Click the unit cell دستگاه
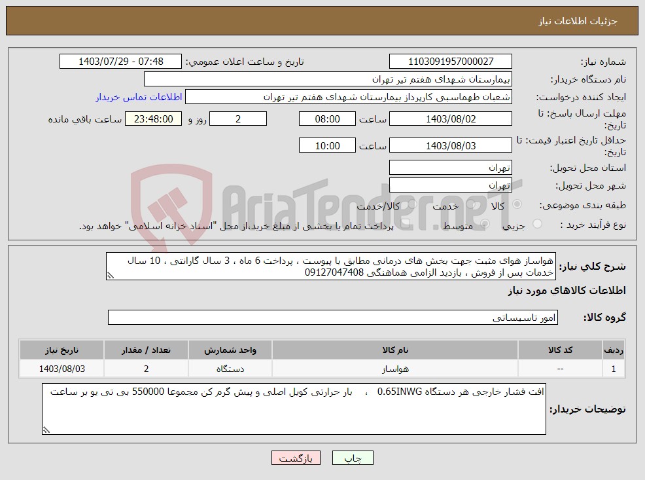This screenshot has height=480, width=645. pos(230,369)
